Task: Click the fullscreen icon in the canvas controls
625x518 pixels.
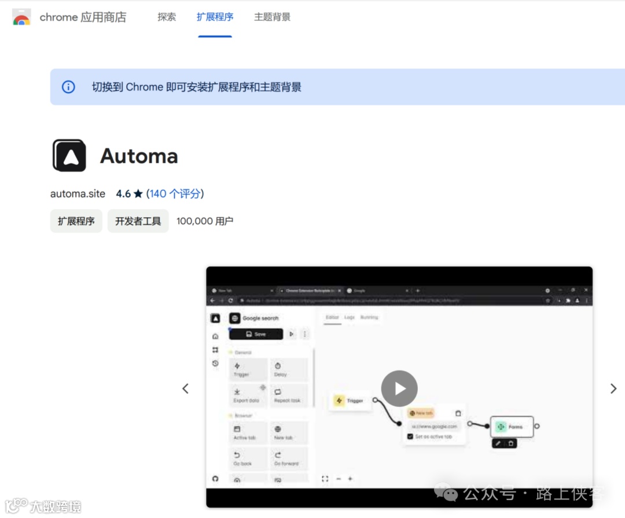Action: [x=325, y=479]
